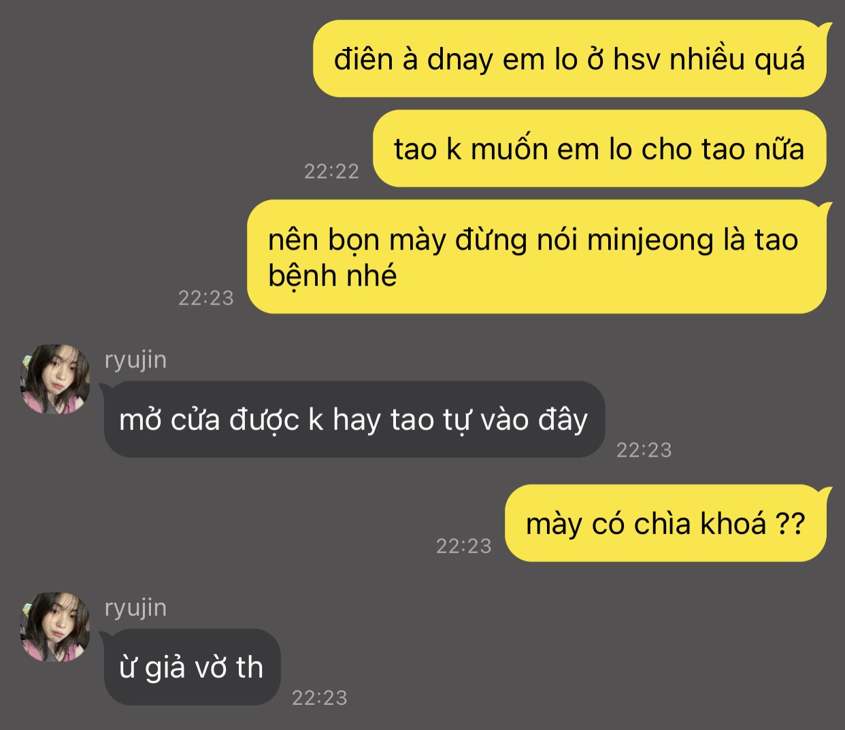Tap the timestamp next to "ừ giả vờ th"
This screenshot has width=845, height=730.
pos(320,697)
